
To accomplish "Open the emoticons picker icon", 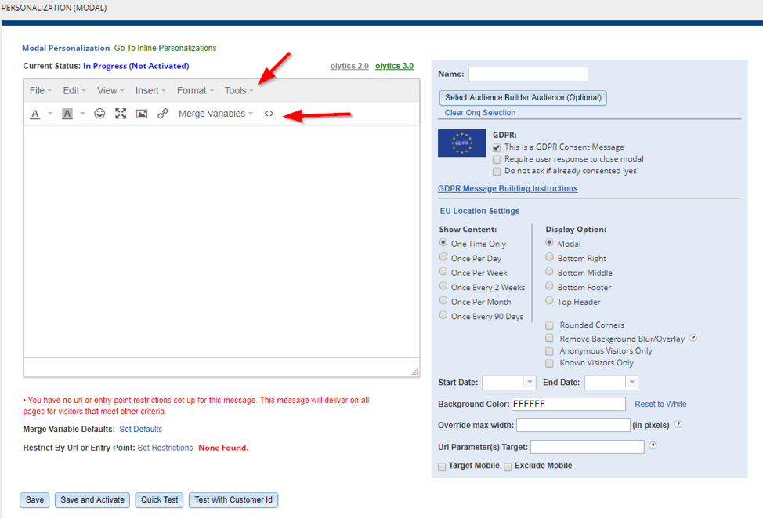I will (99, 114).
